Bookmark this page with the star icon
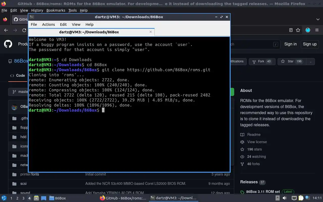Screen dimensions: 323x202 point(298,30)
